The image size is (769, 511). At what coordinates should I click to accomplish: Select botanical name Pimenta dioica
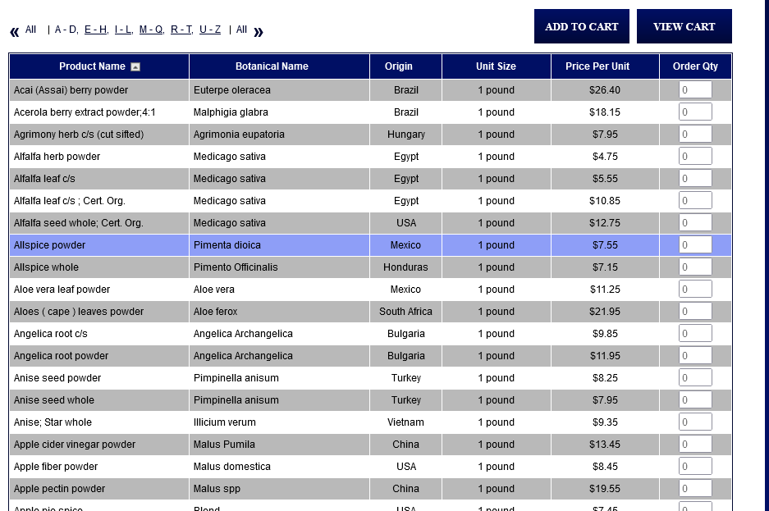[x=227, y=245]
